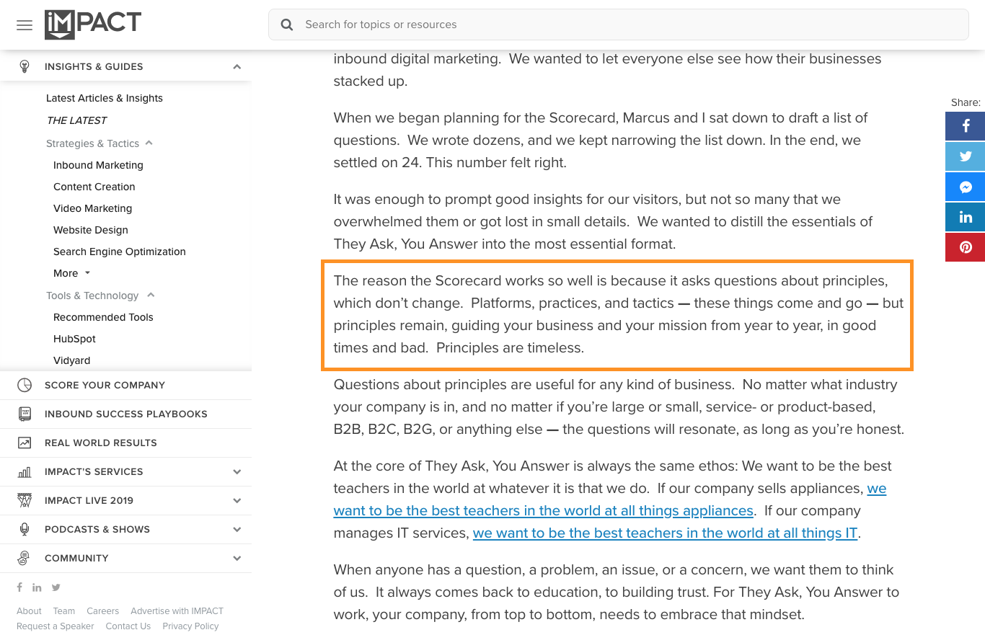This screenshot has width=985, height=635.
Task: Open the COMMUNITY menu item
Action: (76, 558)
